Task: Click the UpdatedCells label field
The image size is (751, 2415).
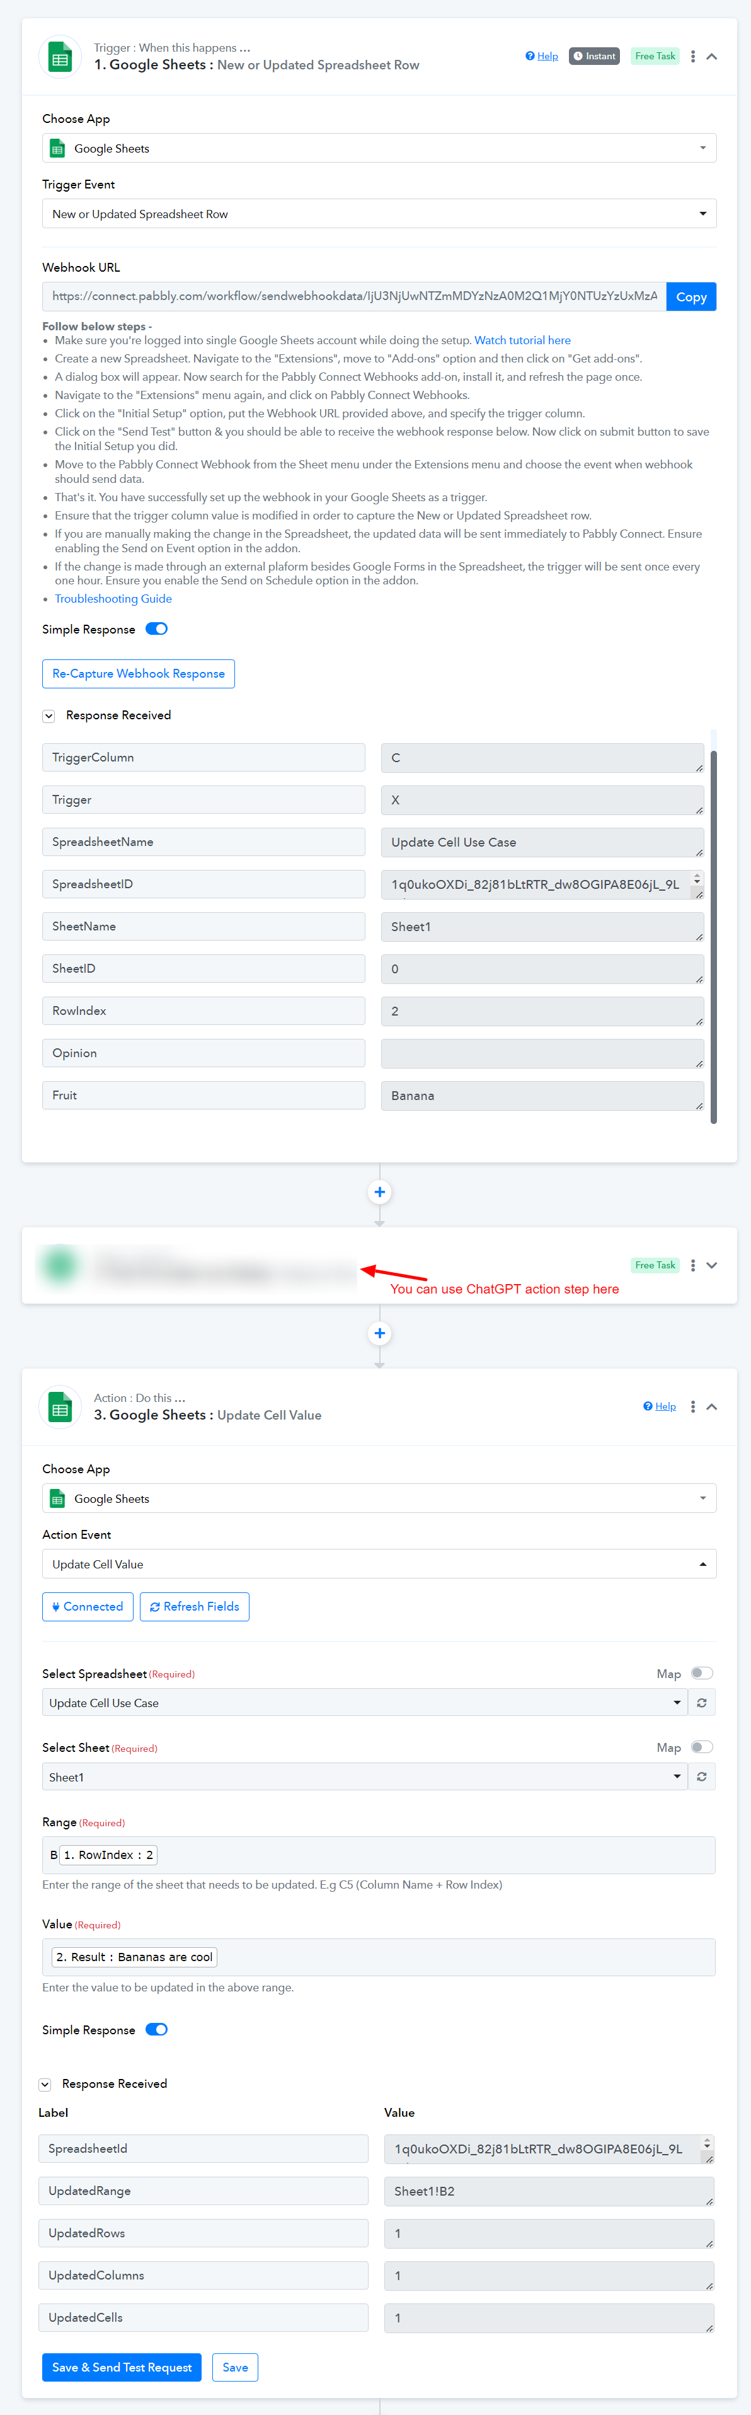Action: coord(204,2317)
